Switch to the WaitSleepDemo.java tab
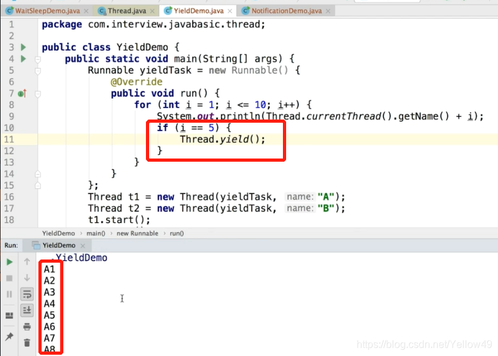 47,11
